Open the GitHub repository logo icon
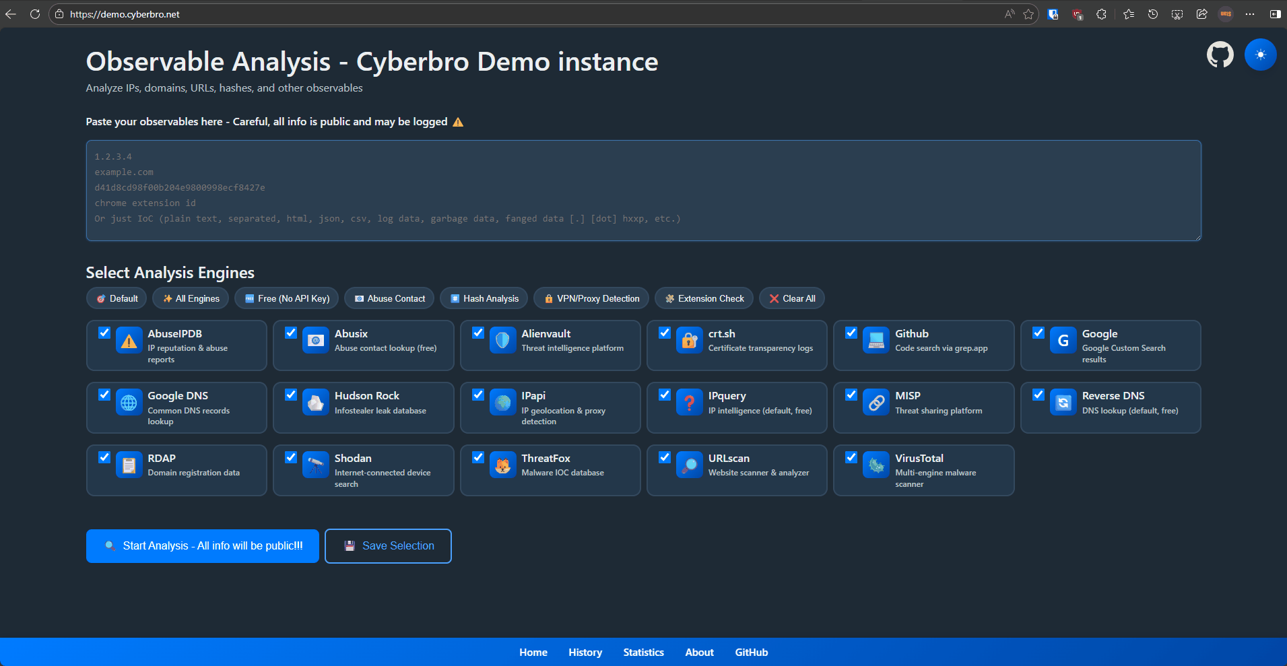The image size is (1287, 666). (x=1220, y=55)
